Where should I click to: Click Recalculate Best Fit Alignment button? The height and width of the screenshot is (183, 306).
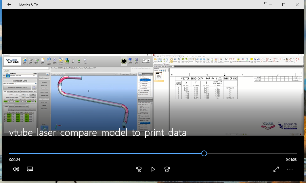(x=17, y=87)
